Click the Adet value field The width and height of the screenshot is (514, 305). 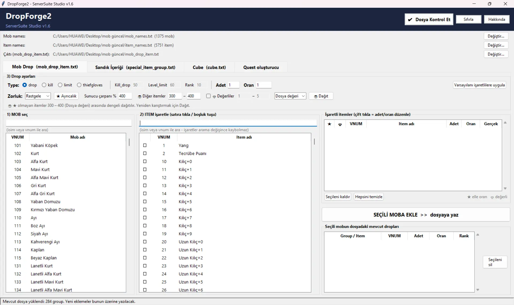coord(233,85)
